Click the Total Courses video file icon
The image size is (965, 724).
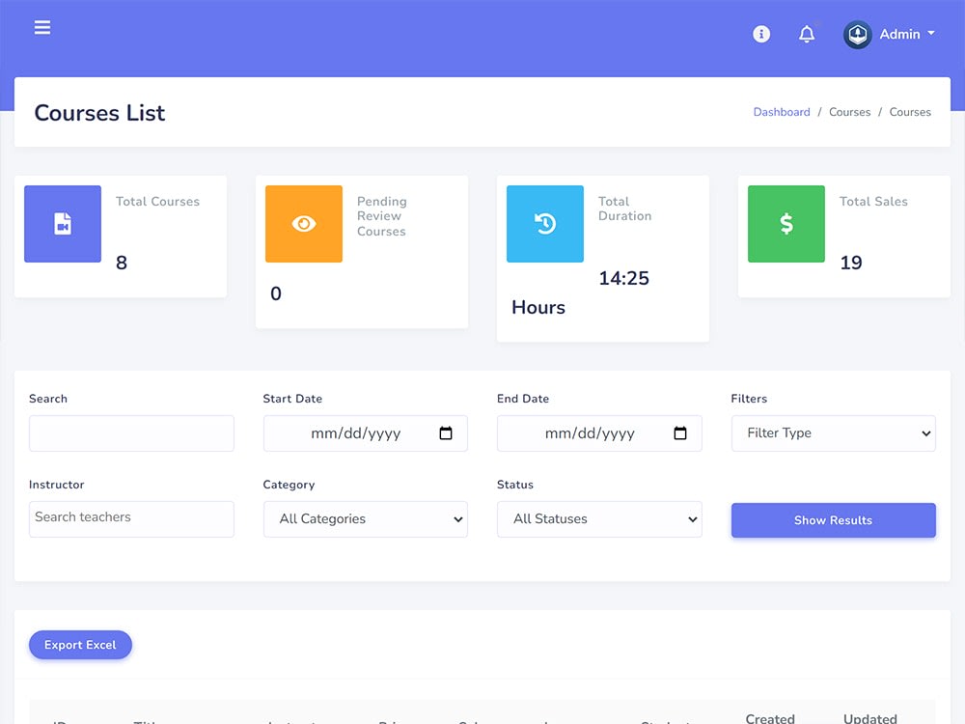pyautogui.click(x=63, y=224)
